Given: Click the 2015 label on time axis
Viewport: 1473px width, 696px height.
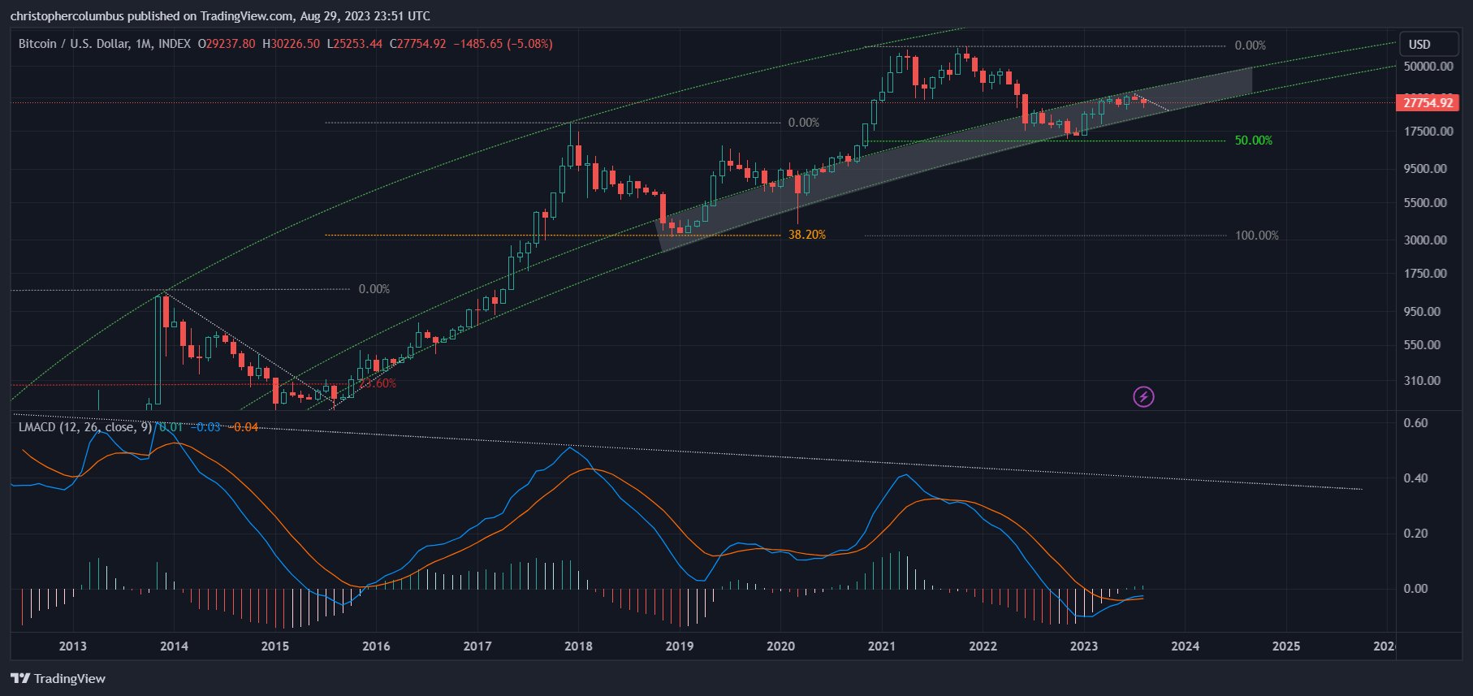Looking at the screenshot, I should [x=275, y=646].
